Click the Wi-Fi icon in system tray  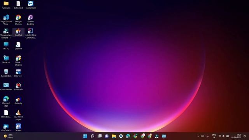point(220,136)
